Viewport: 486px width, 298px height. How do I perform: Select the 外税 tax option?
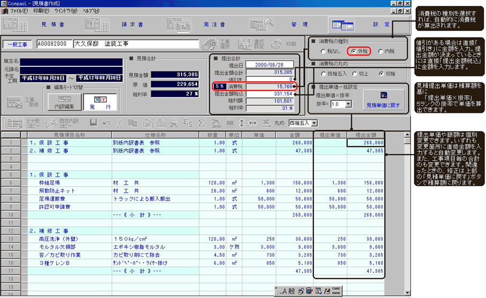[x=354, y=51]
